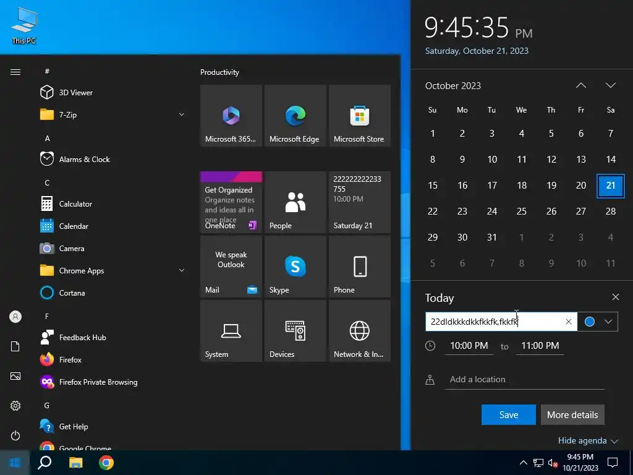
Task: Open the System settings tile
Action: tap(231, 331)
